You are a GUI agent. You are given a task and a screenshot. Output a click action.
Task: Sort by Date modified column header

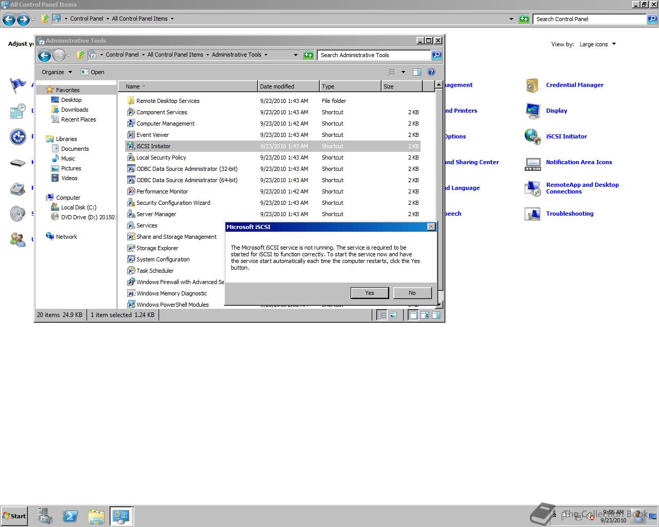click(288, 86)
